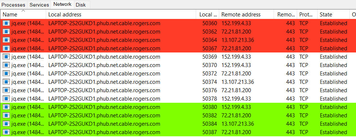Click jq.exe icon on port 50360 row

coord(6,23)
